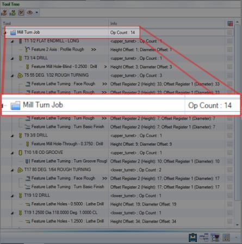
Task: Click the vertical scrollbar down arrow
Action: pyautogui.click(x=237, y=225)
